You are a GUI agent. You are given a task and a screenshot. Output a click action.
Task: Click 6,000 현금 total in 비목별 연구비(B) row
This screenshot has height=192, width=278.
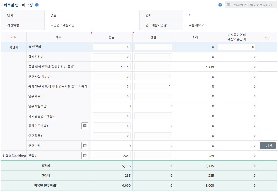(126, 186)
